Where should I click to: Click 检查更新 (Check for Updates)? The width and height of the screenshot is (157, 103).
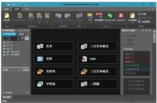coord(144,22)
